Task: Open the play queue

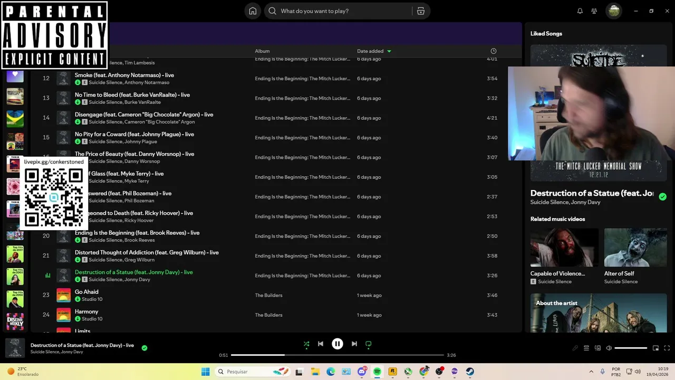Action: (586, 348)
